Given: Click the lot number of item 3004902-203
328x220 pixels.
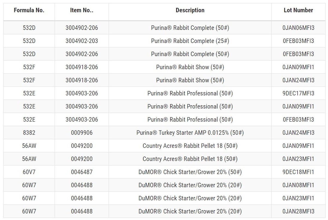Looking at the screenshot, I should coord(298,41).
